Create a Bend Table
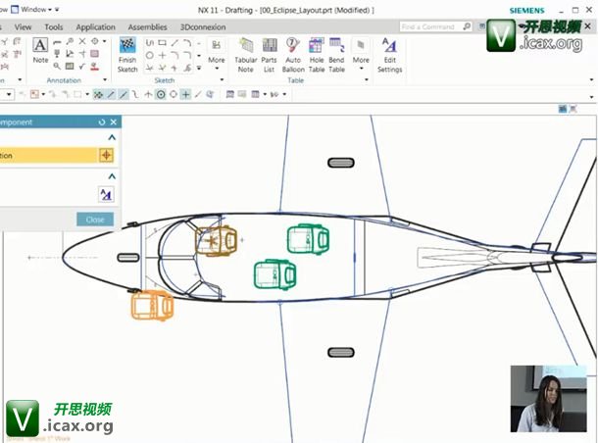Image resolution: width=598 pixels, height=443 pixels. tap(336, 55)
